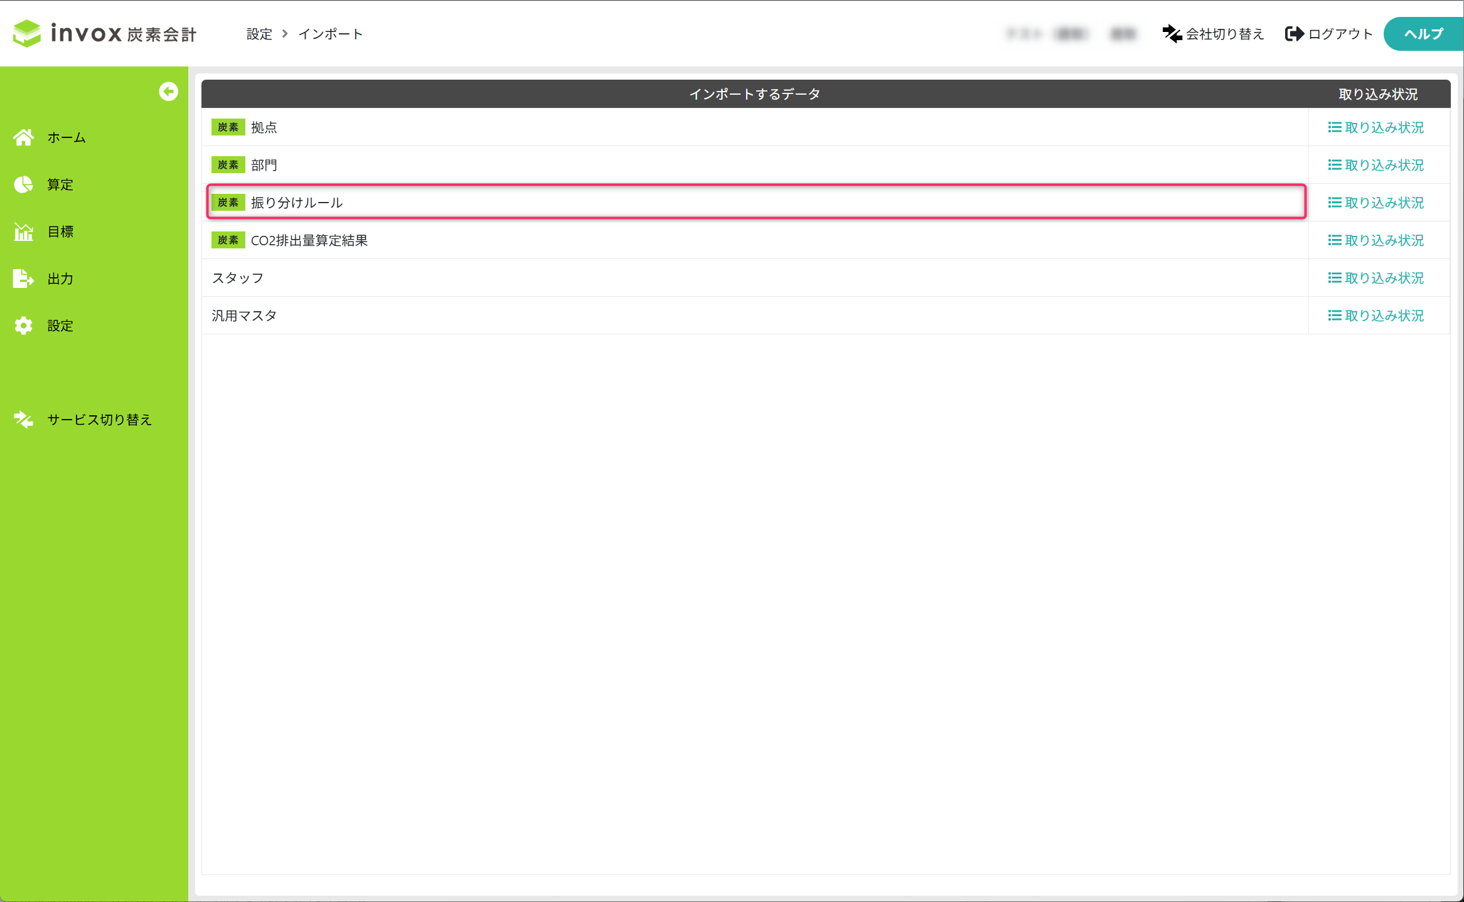Open the ヘルプ button
Viewport: 1464px width, 902px height.
pyautogui.click(x=1423, y=34)
